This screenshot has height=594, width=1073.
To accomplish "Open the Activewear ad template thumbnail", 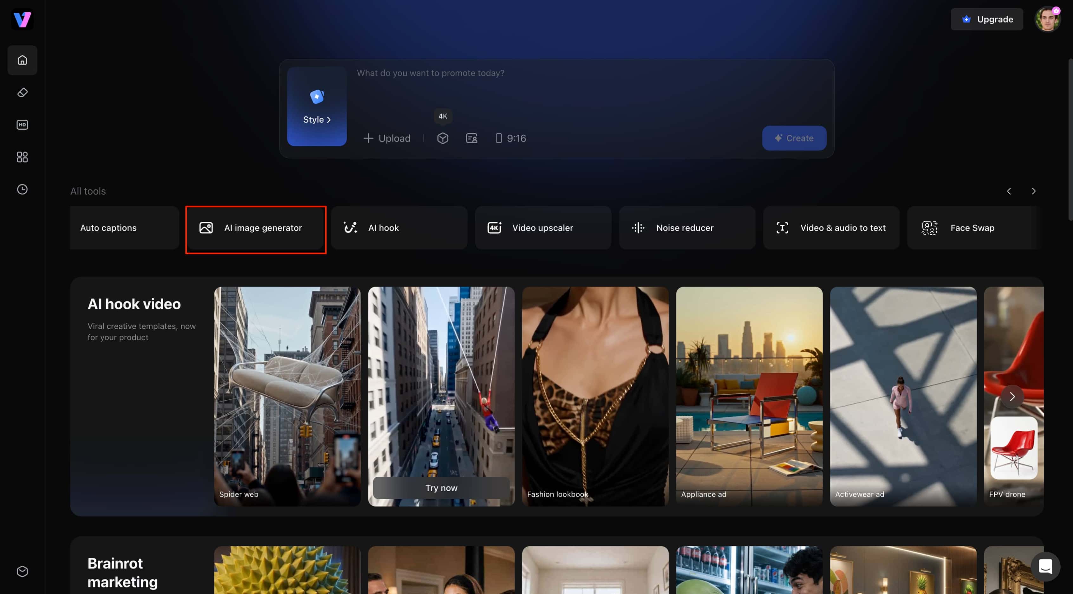I will pyautogui.click(x=903, y=396).
